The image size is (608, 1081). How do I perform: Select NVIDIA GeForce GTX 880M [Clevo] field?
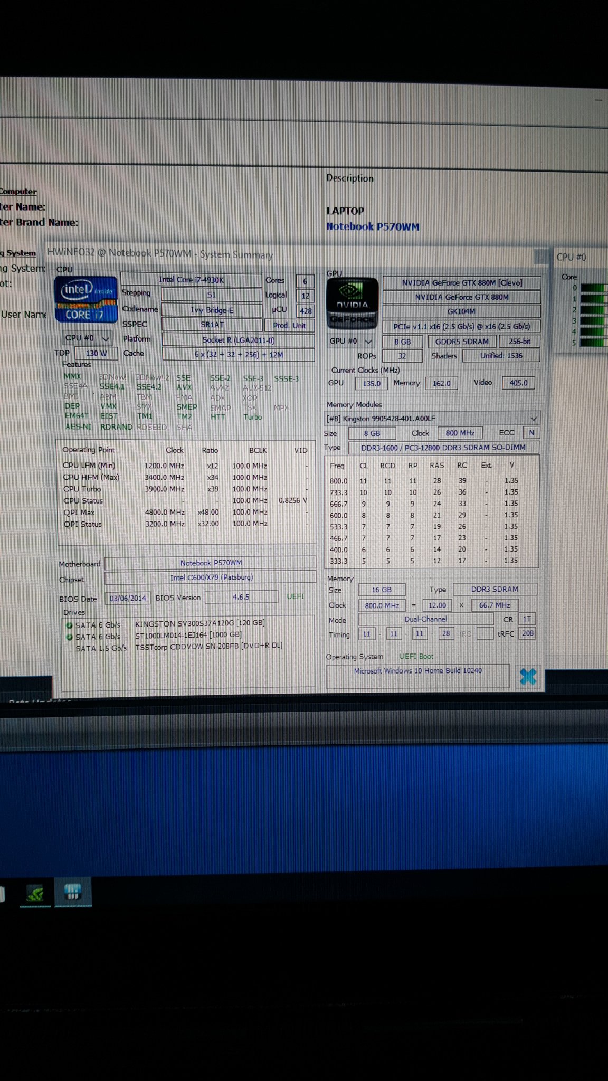point(462,283)
